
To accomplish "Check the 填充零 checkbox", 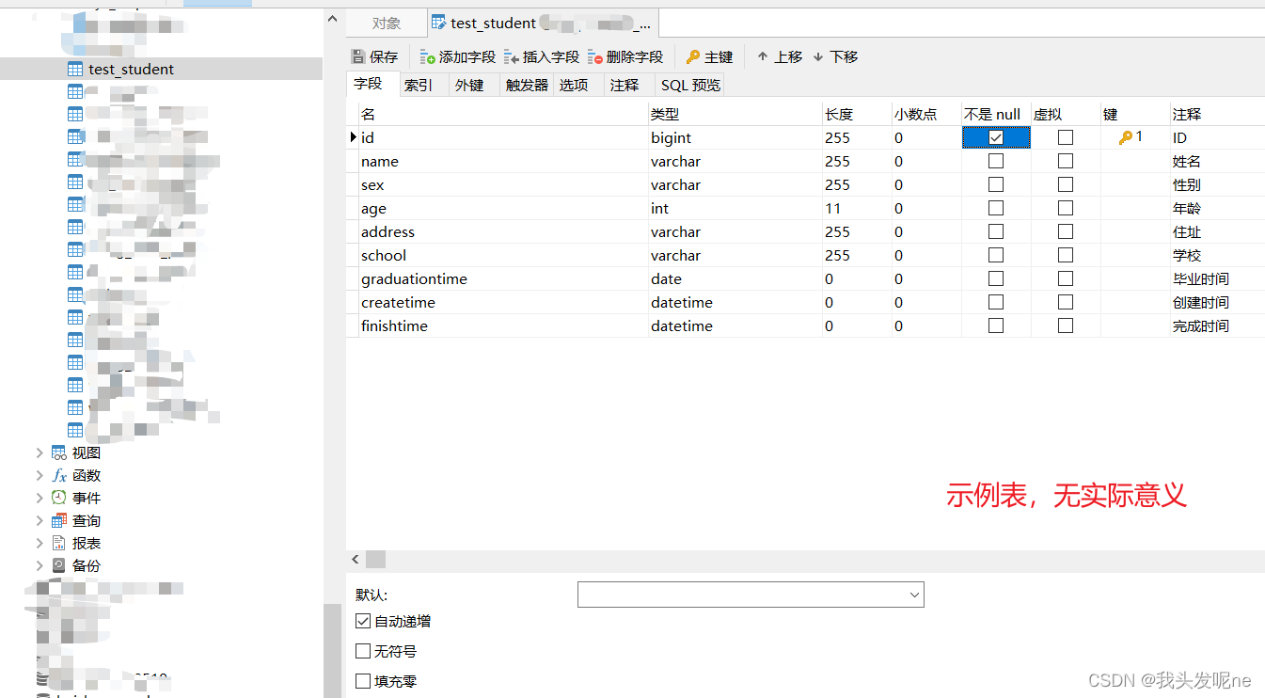I will tap(363, 681).
